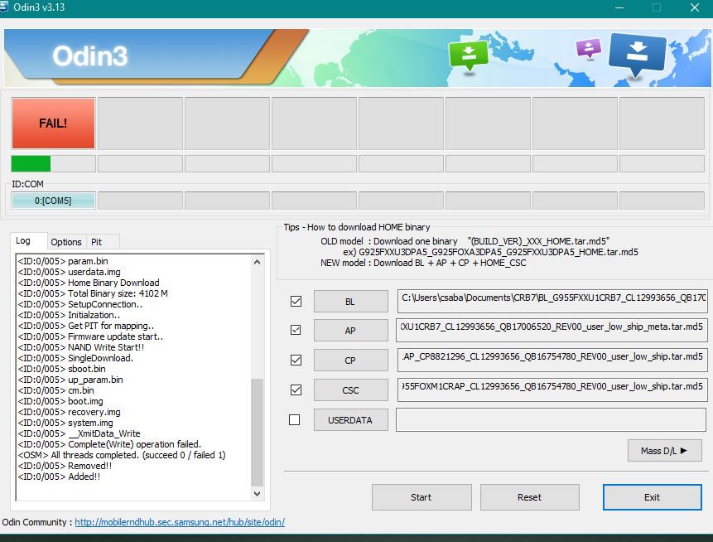Uncheck the CSC file checkbox
This screenshot has height=542, width=713.
(x=296, y=390)
